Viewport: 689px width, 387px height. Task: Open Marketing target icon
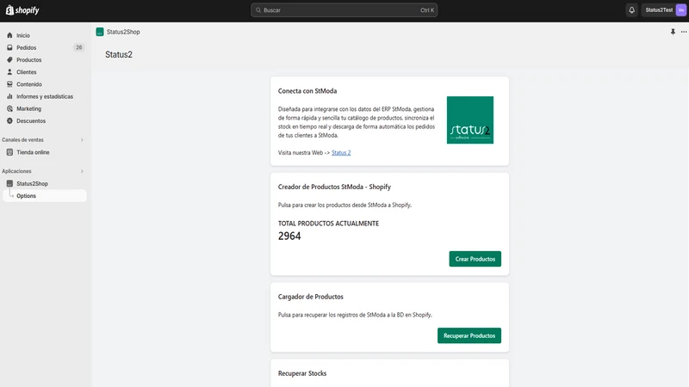click(9, 109)
